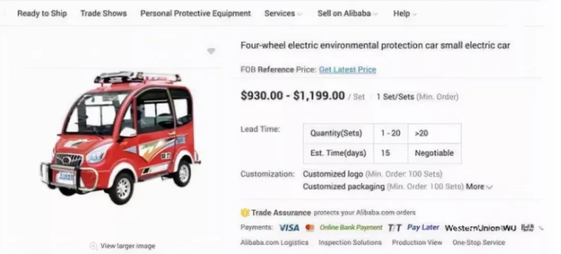The image size is (561, 254).
Task: Click the T/T payment icon
Action: click(395, 228)
